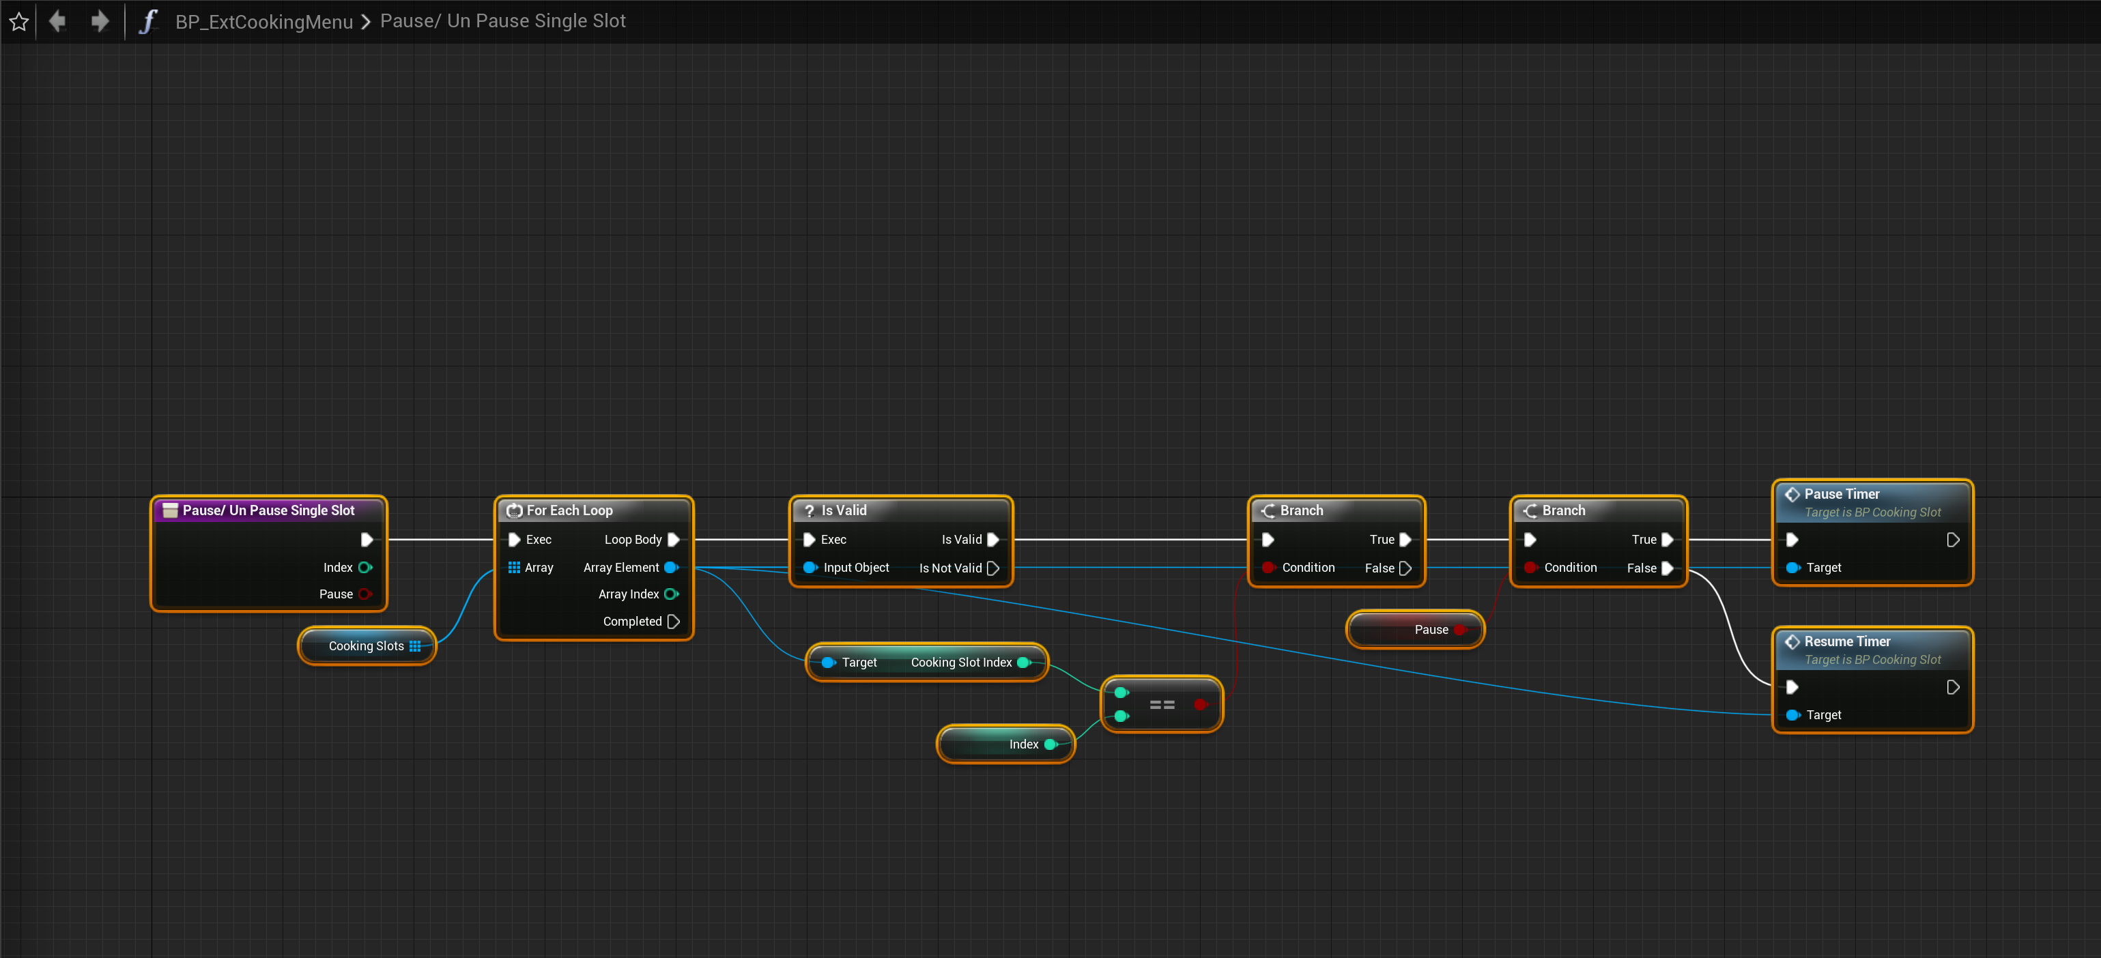Click Is Not Valid exec pin

pyautogui.click(x=992, y=568)
